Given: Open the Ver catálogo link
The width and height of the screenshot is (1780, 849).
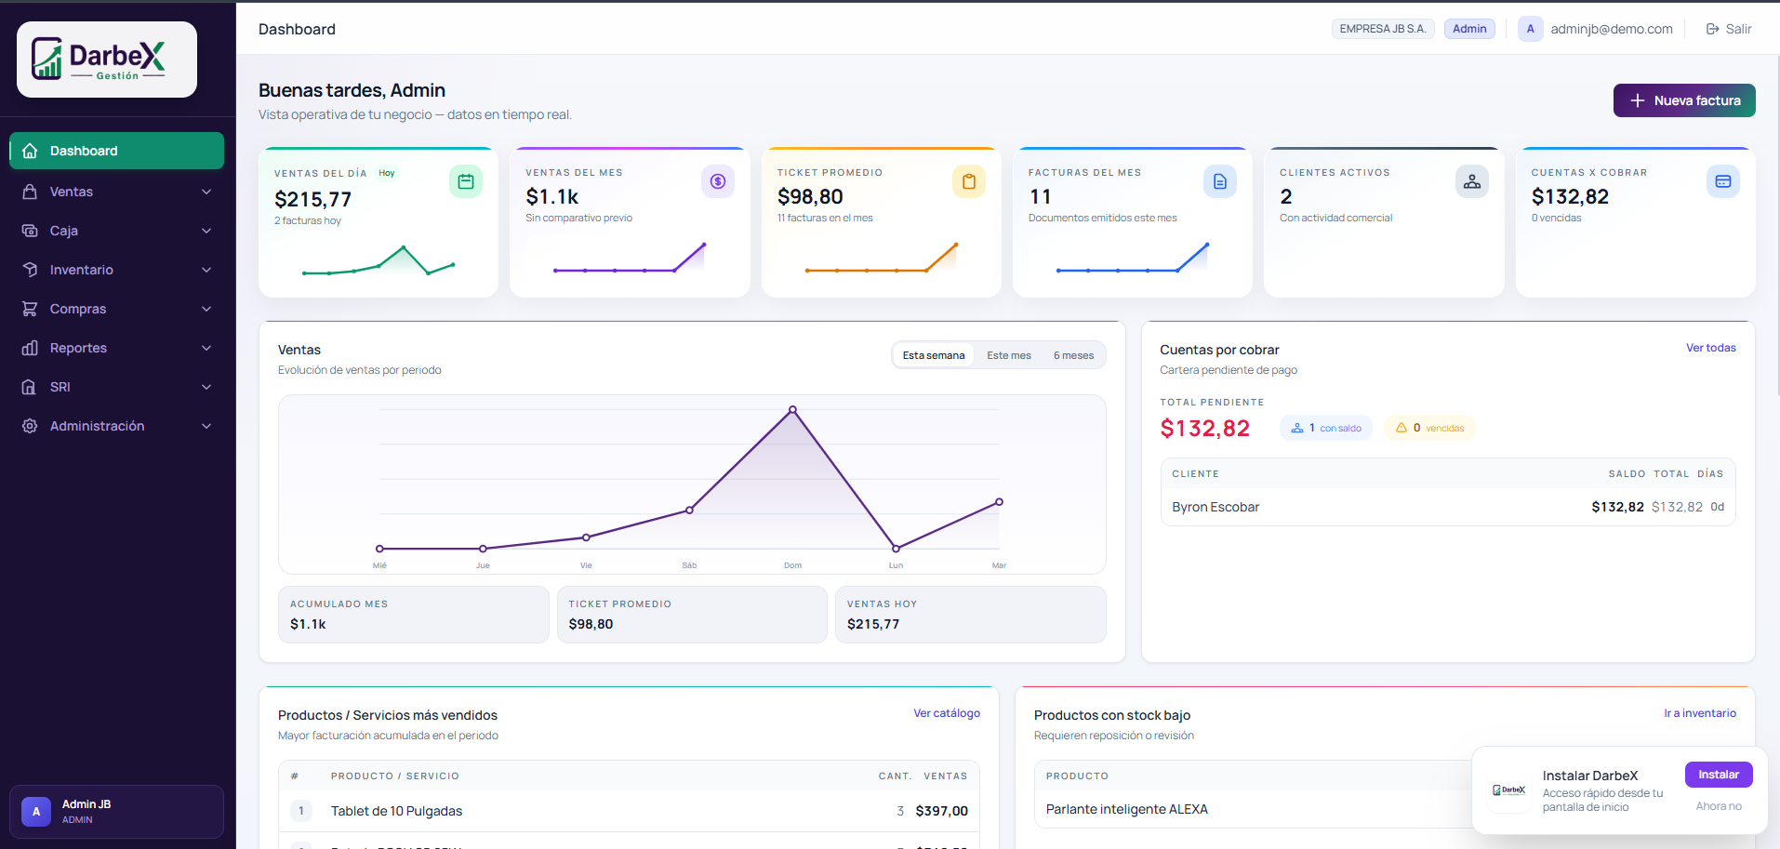Looking at the screenshot, I should click(x=947, y=713).
